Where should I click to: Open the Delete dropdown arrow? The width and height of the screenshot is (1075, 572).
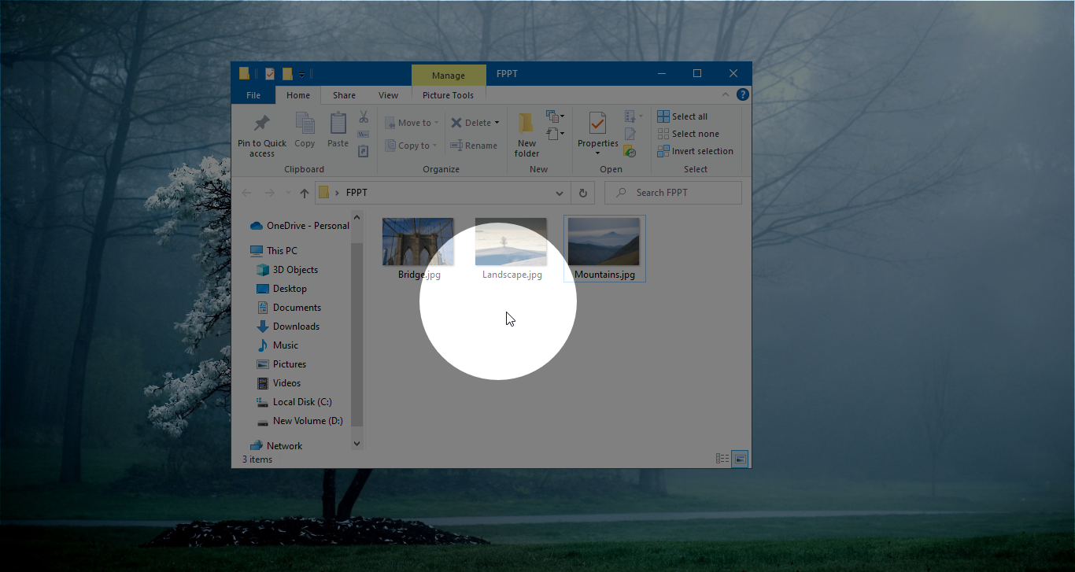coord(497,123)
